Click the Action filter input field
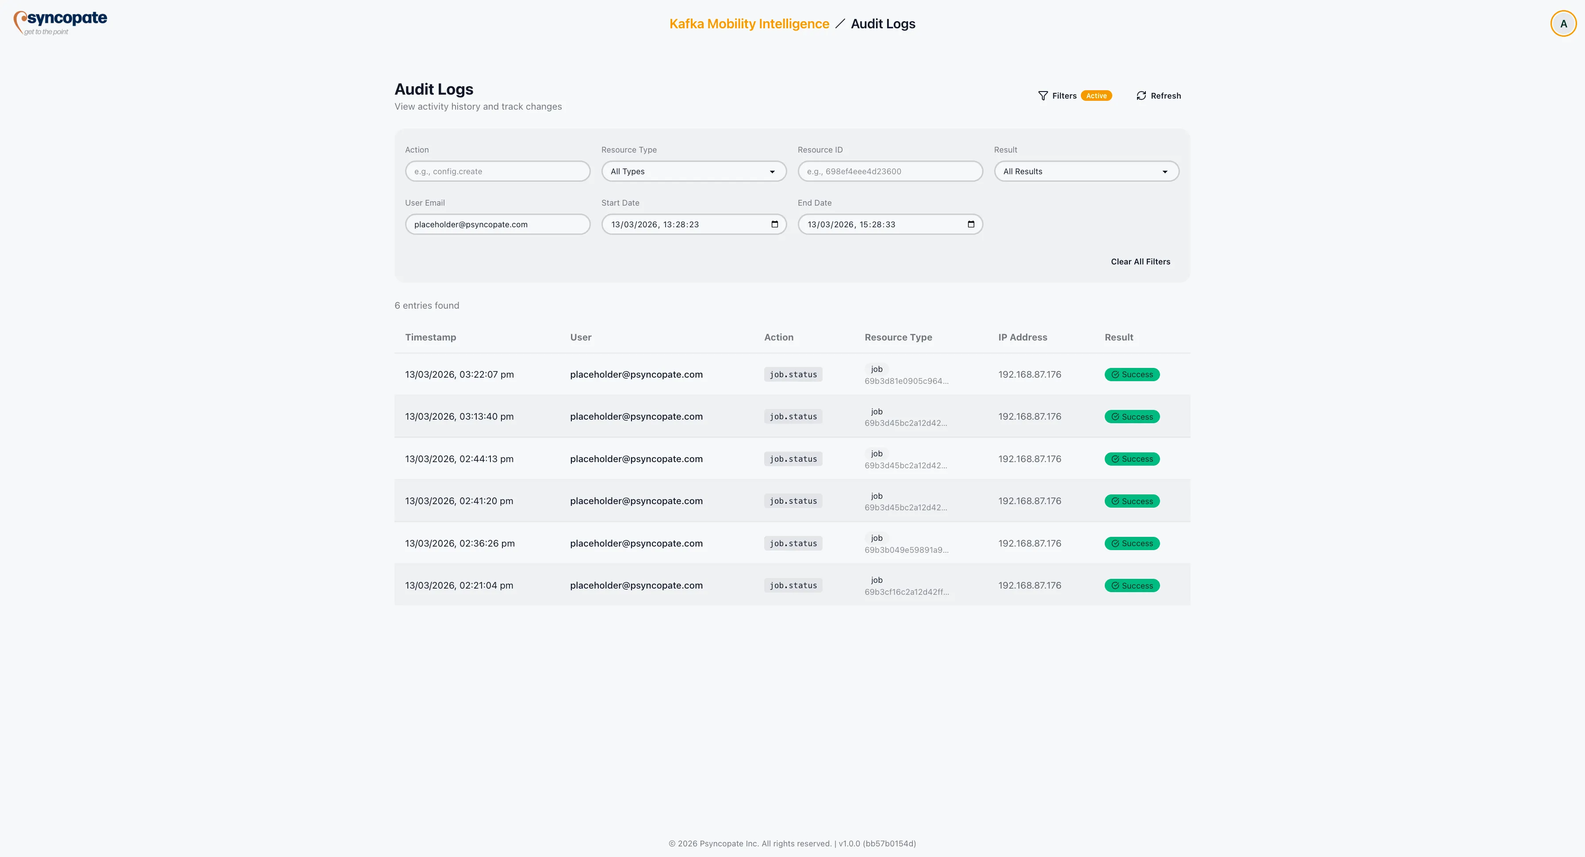Screen dimensions: 1585x857 (x=497, y=171)
